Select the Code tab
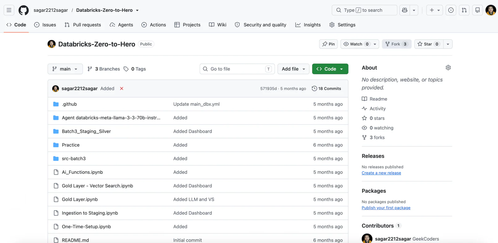498x243 pixels. tap(16, 25)
